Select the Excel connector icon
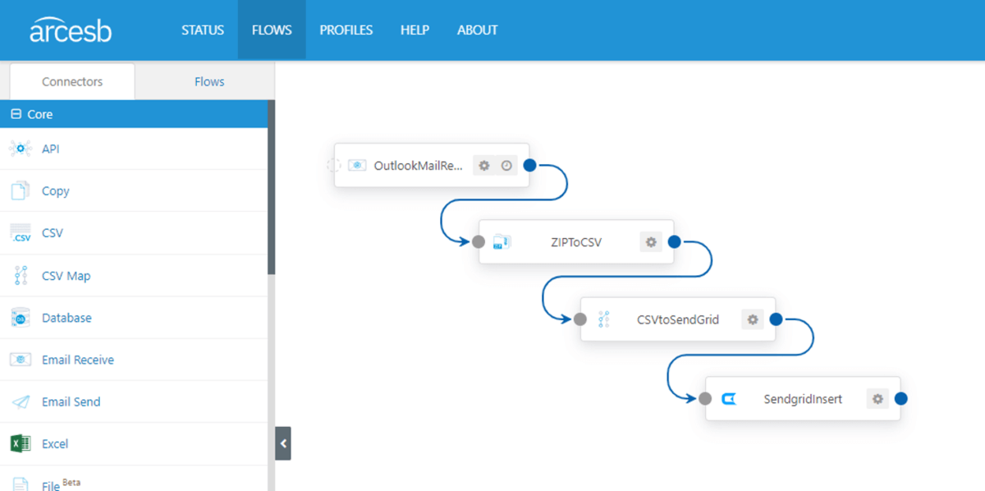This screenshot has height=491, width=985. (20, 443)
